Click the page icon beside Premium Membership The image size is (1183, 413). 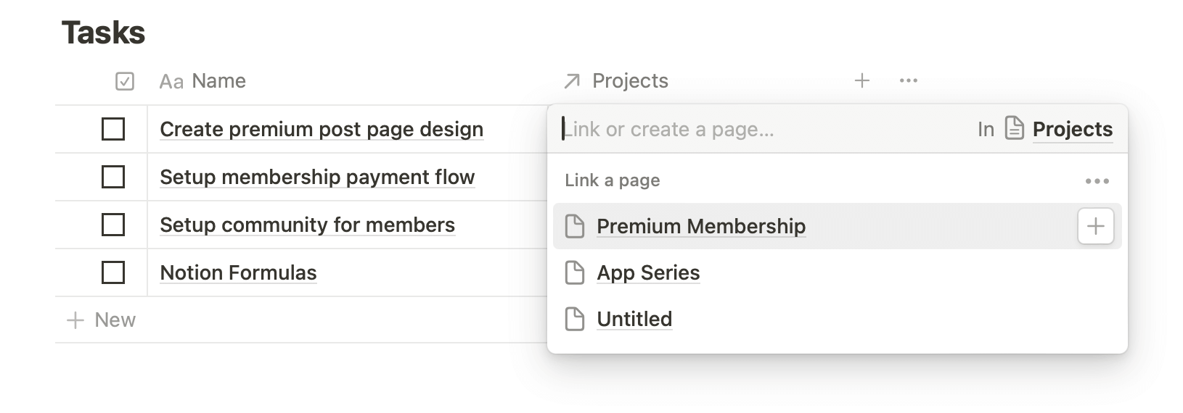click(x=575, y=226)
